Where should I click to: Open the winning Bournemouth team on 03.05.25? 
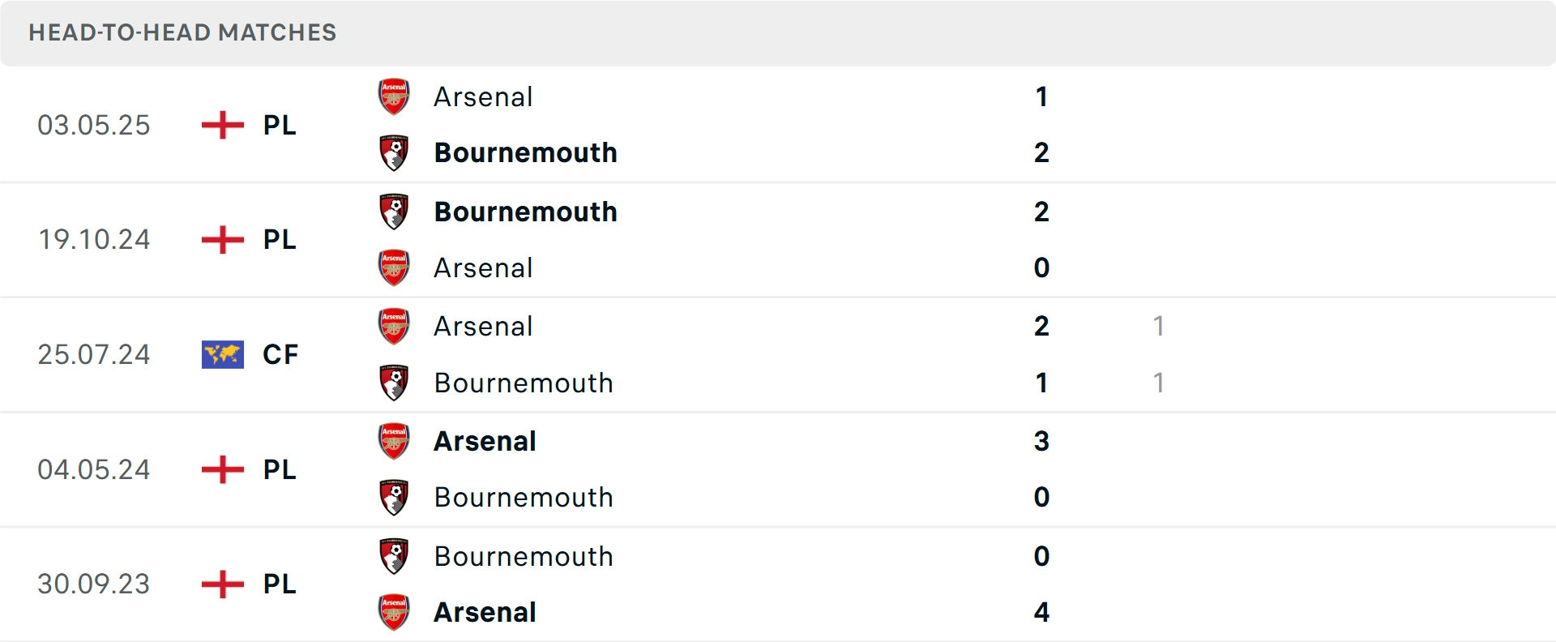tap(525, 152)
